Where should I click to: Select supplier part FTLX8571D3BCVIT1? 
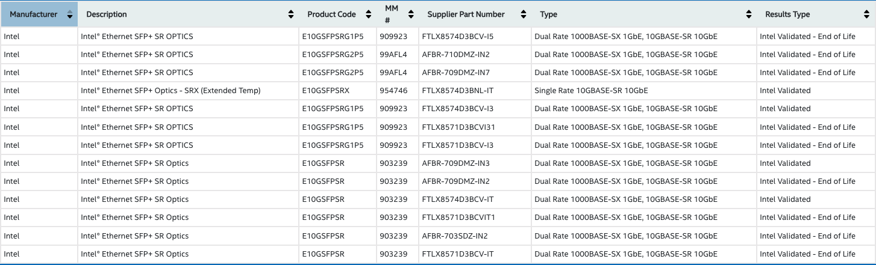pos(458,218)
